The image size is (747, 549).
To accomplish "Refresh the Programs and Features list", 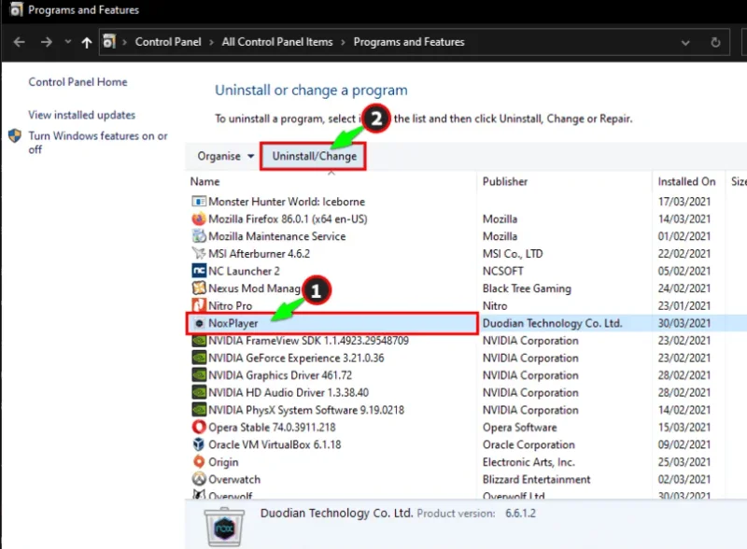I will pyautogui.click(x=715, y=42).
